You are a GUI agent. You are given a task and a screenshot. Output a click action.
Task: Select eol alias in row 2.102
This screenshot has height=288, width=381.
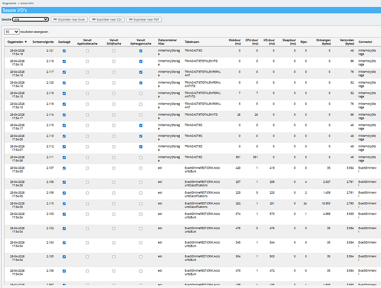[160, 228]
